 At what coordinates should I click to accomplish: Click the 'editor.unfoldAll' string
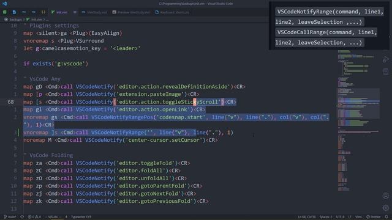(x=145, y=178)
